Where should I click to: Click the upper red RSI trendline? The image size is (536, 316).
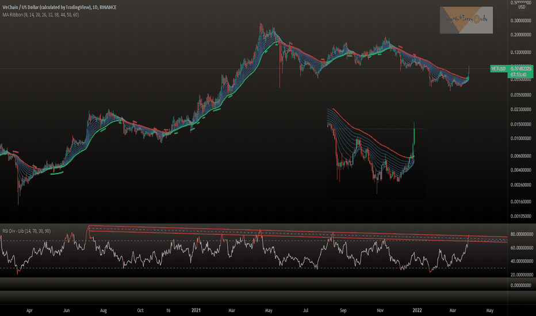[x=297, y=231]
